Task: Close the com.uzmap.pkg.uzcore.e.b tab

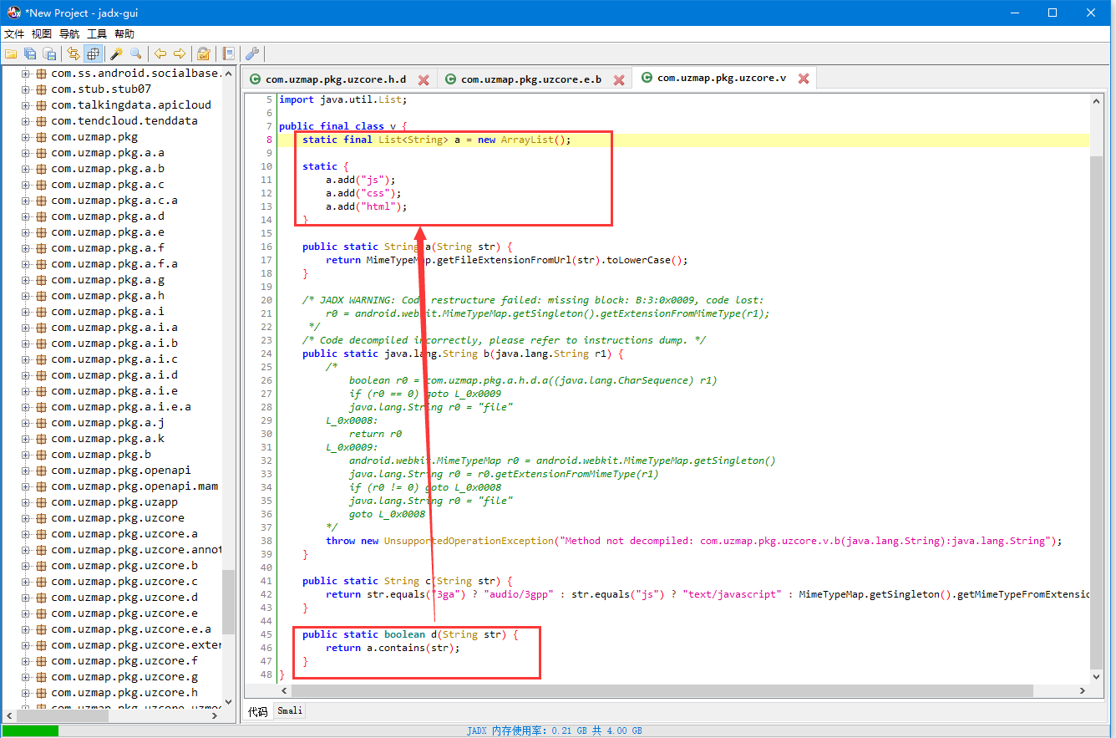Action: click(x=619, y=80)
